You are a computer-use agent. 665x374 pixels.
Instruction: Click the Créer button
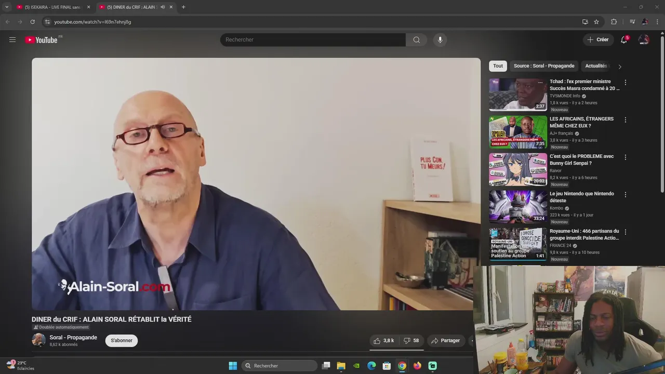[x=597, y=39]
